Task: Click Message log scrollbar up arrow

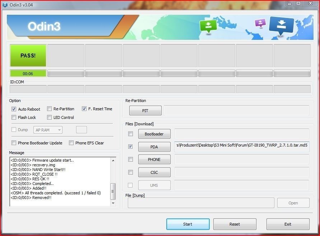Action: click(x=113, y=161)
